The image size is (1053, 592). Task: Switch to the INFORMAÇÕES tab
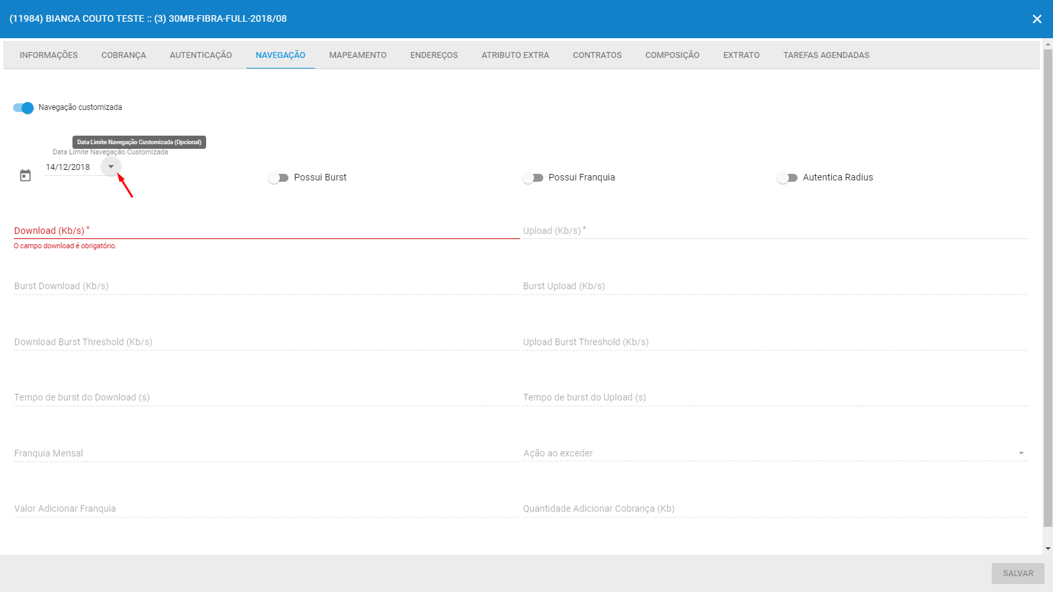point(49,55)
